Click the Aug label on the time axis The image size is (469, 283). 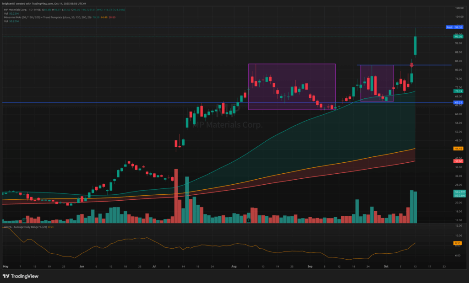[x=234, y=266]
